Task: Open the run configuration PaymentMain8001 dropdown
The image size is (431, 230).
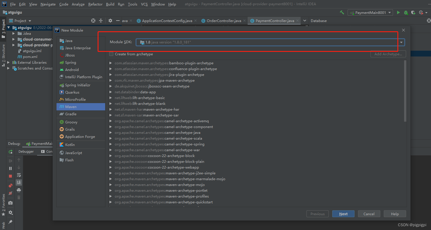Action: pos(370,12)
